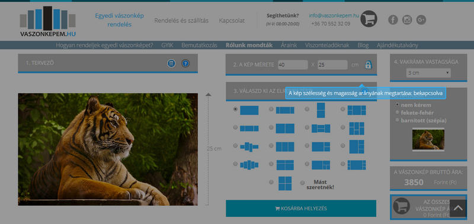474x224 pixels.
Task: Click the price value 3850
Action: pos(414,183)
